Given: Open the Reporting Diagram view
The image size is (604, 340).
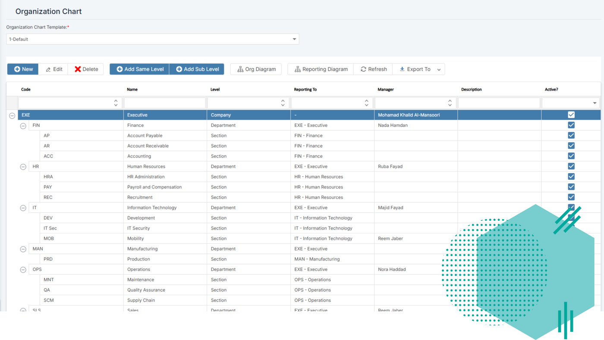Looking at the screenshot, I should pos(321,69).
